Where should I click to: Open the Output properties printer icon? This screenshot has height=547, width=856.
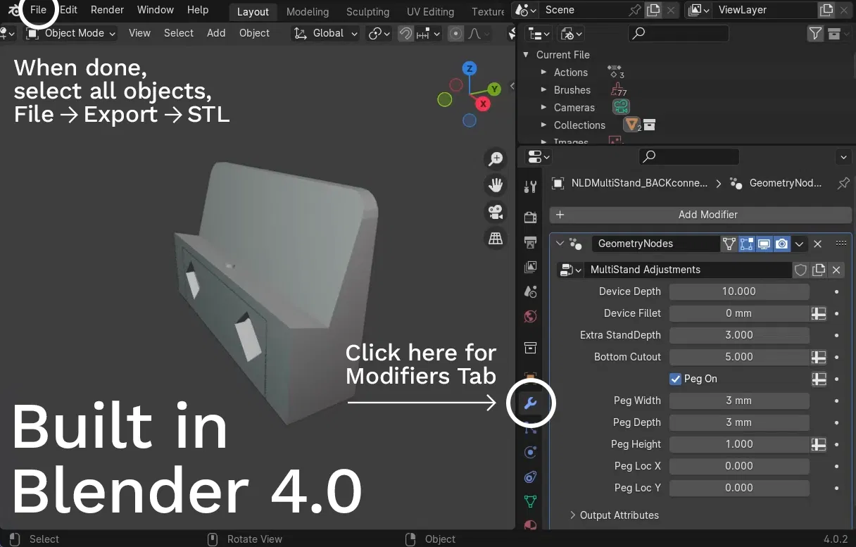click(531, 242)
